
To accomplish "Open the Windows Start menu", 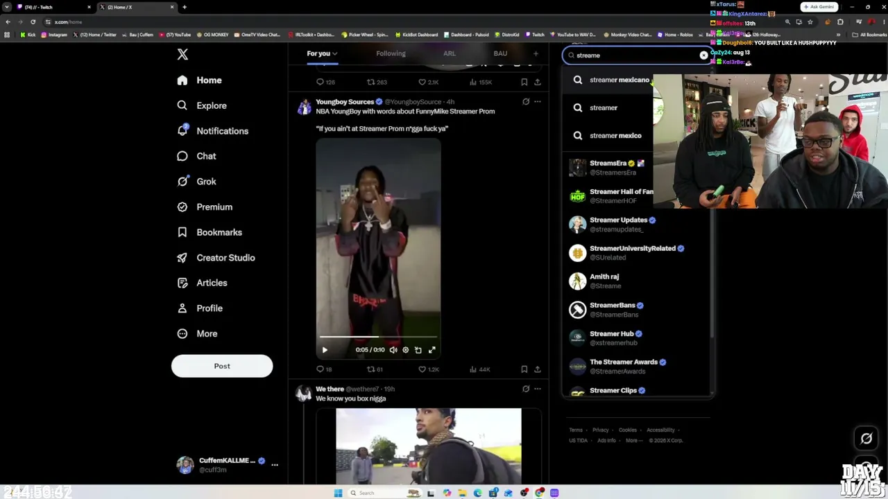I will (x=338, y=493).
